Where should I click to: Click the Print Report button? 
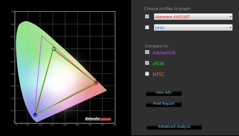pos(164,104)
